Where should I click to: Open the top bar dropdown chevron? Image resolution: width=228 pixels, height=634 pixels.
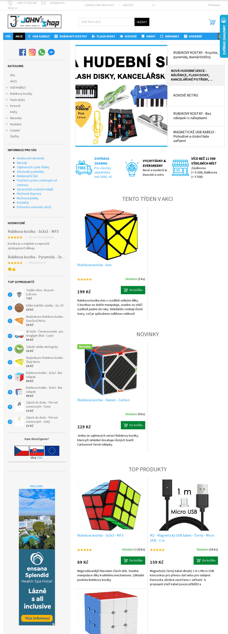pos(154,5)
